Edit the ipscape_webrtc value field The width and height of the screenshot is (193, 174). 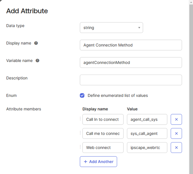point(147,147)
